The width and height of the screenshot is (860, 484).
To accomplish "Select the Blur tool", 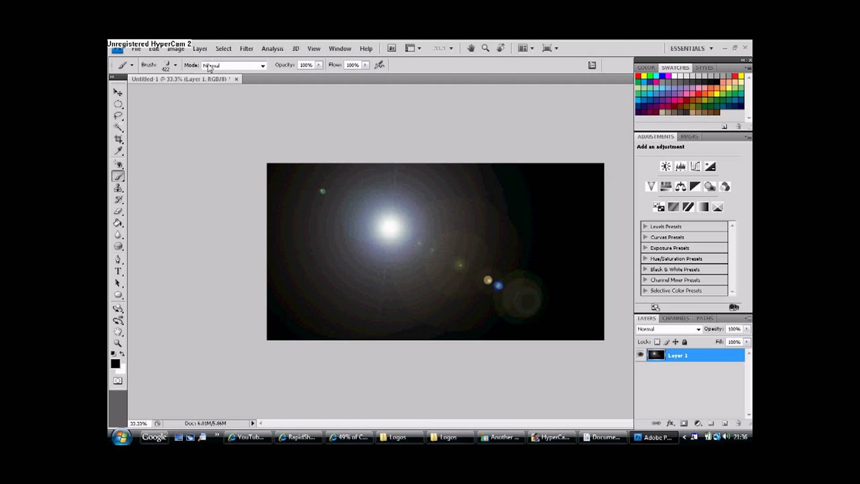I will (x=118, y=235).
